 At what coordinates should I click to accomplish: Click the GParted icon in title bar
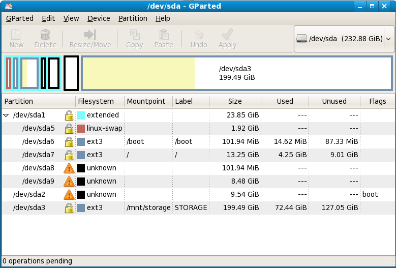(9, 6)
